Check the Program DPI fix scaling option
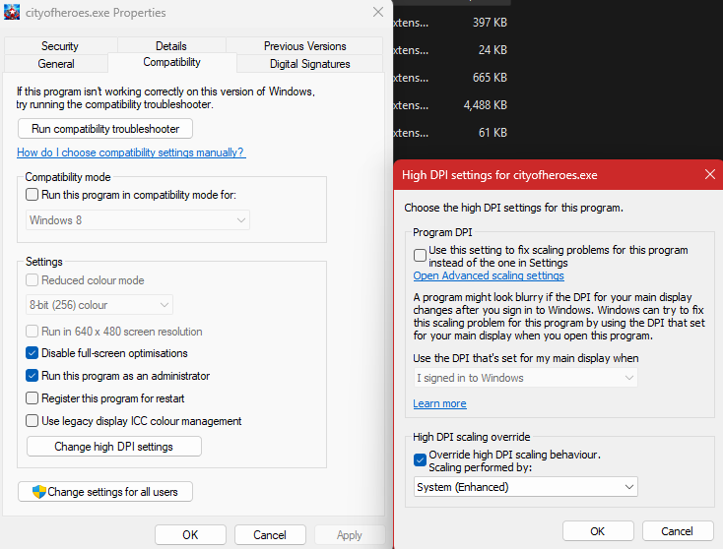 pyautogui.click(x=421, y=254)
